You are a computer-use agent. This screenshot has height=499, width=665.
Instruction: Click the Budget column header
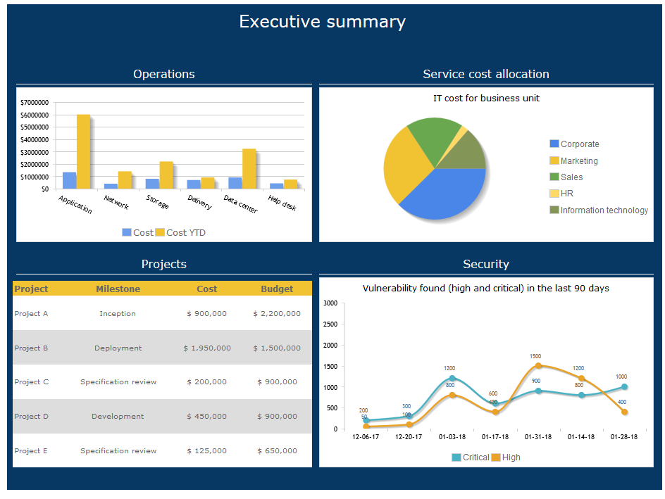pyautogui.click(x=277, y=289)
